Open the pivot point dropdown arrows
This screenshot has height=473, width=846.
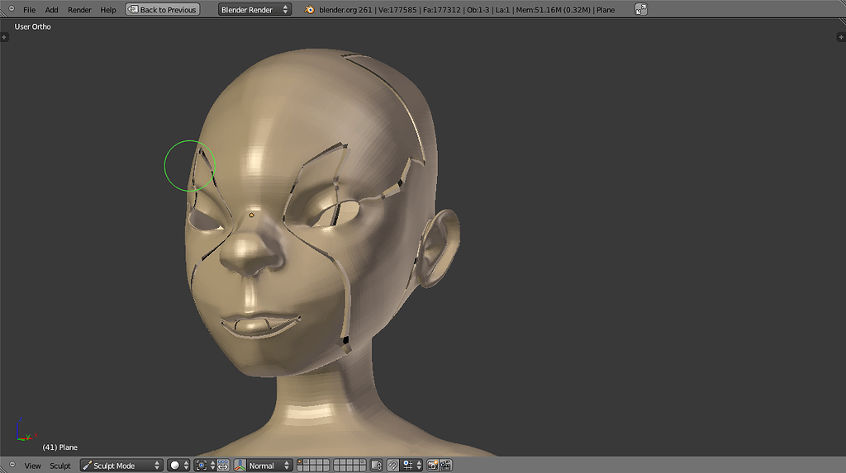tap(212, 465)
